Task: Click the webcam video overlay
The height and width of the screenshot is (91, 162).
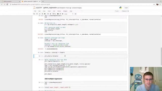Action: [146, 79]
